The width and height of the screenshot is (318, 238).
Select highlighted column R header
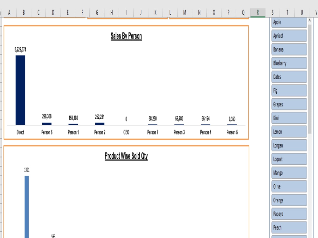(x=258, y=13)
